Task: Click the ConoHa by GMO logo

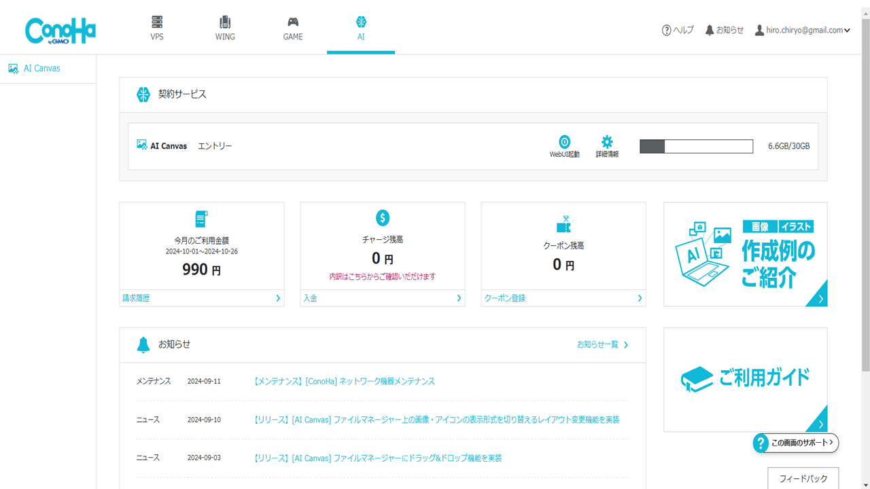Action: 60,31
